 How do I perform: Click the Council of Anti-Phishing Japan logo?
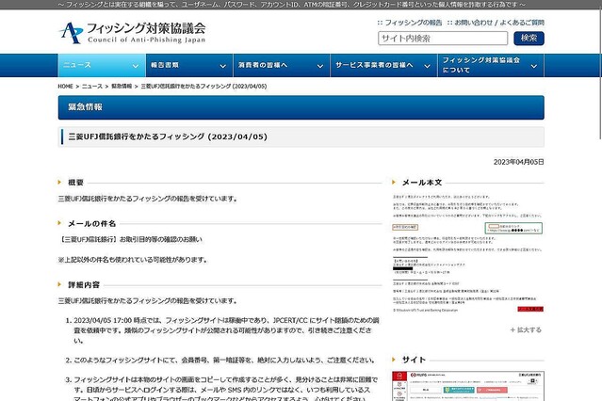132,33
